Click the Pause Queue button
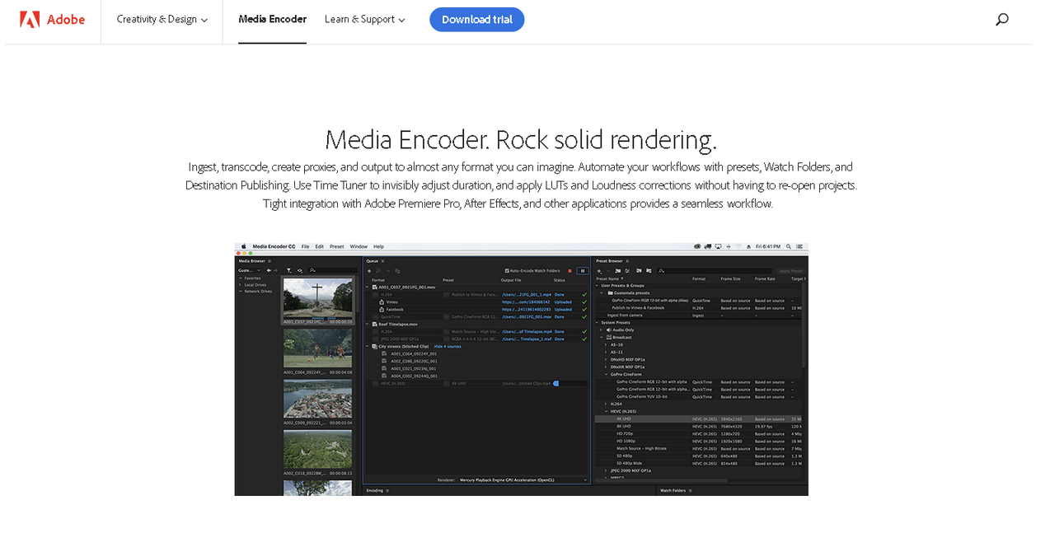1050x547 pixels. coord(583,271)
